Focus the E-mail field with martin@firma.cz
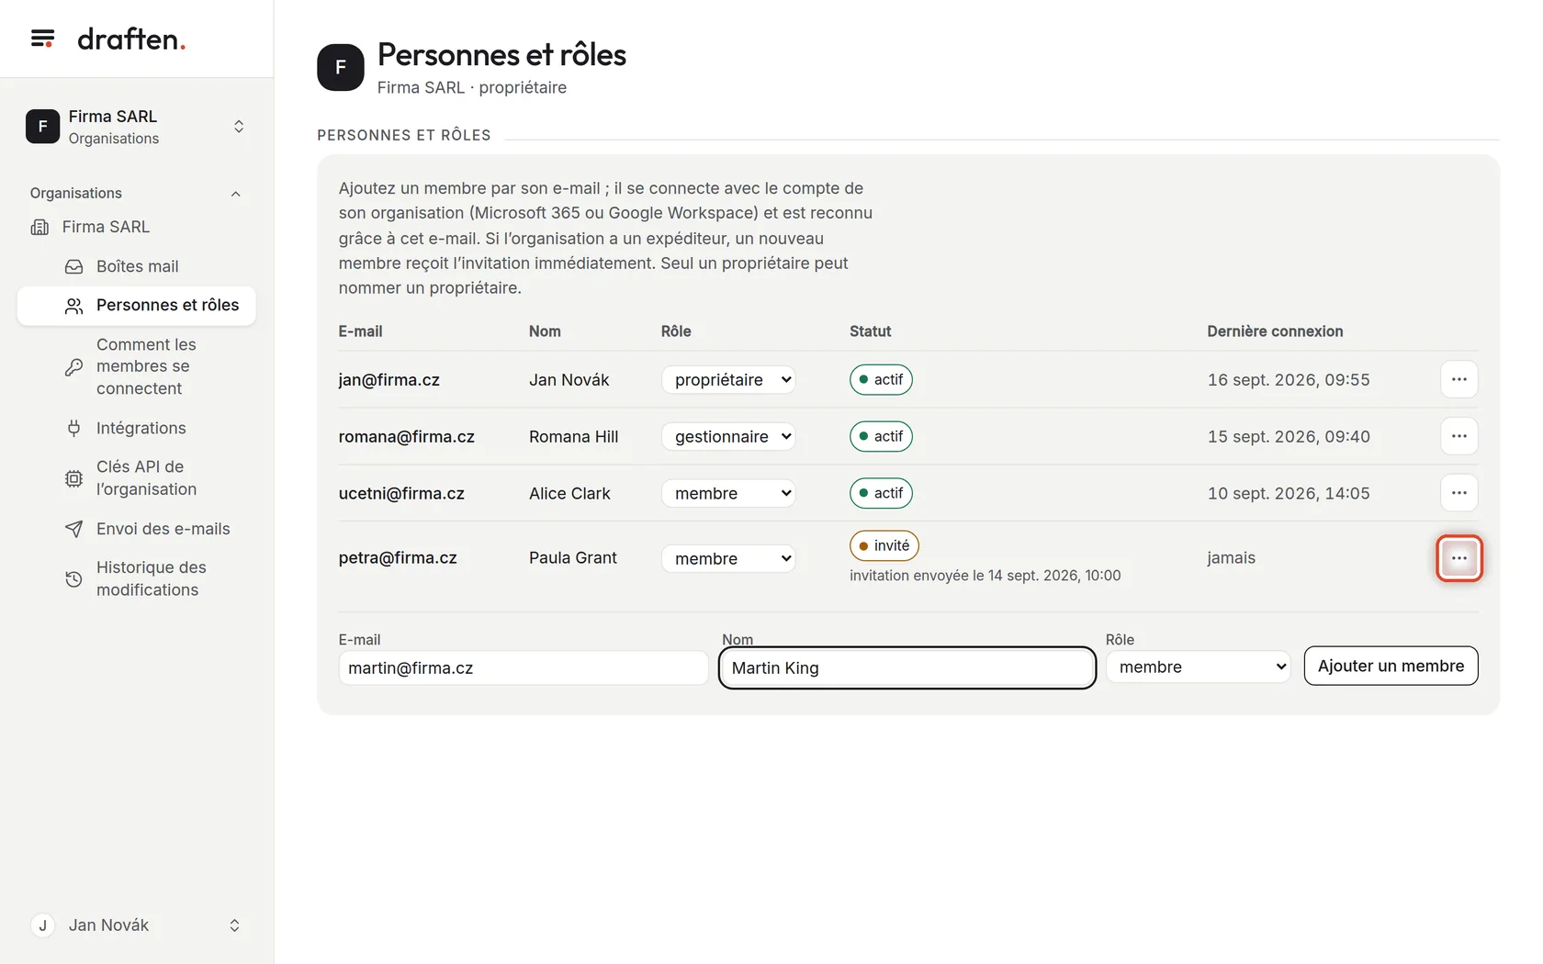The width and height of the screenshot is (1543, 964). 523,667
